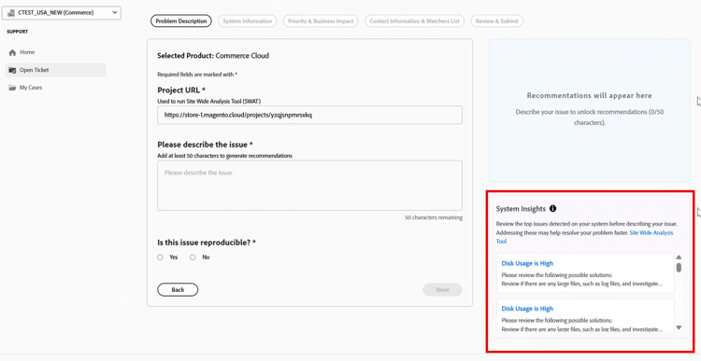Click the Back button
Image resolution: width=701 pixels, height=361 pixels.
(178, 289)
